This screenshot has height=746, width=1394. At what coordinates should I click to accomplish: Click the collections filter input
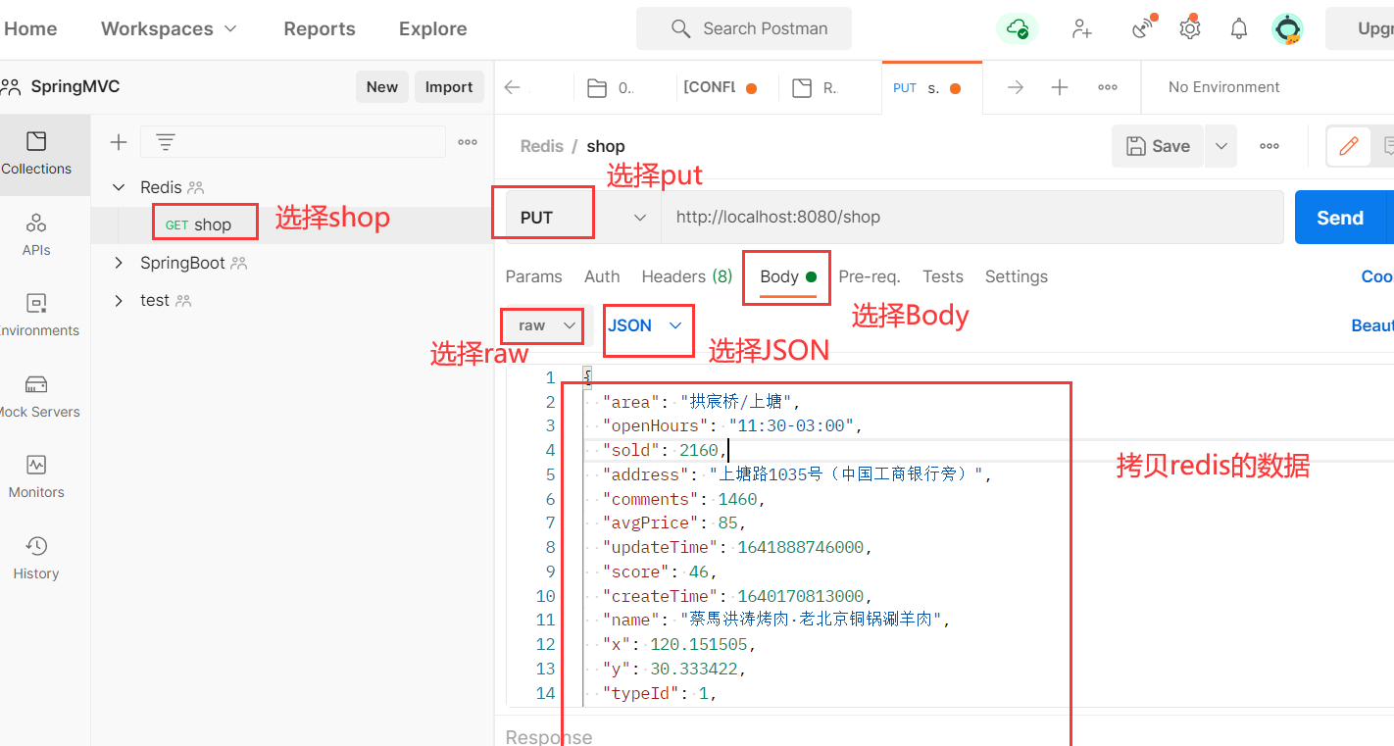point(292,142)
